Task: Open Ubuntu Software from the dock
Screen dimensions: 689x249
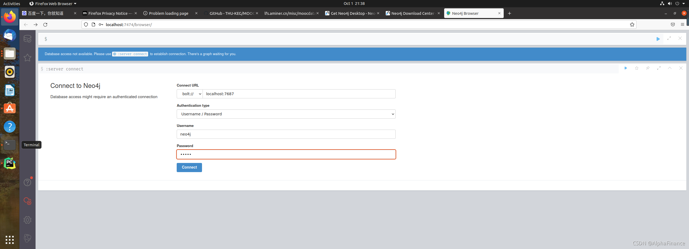Action: (x=10, y=108)
